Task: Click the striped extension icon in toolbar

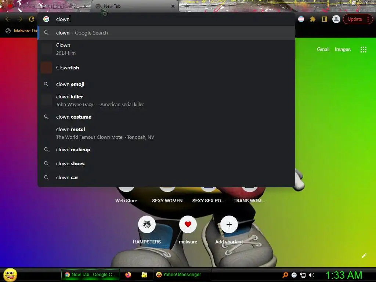Action: coord(301,19)
